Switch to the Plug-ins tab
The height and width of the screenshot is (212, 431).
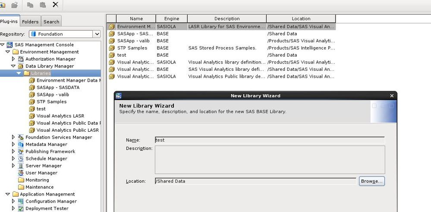[x=9, y=21]
